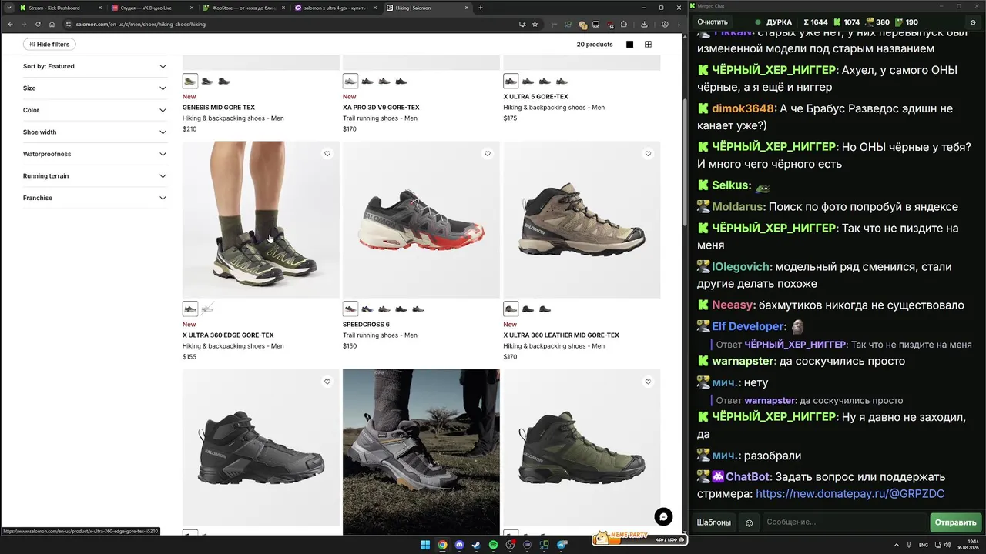Screen dimensions: 986x554
Task: Select last color swatch under Speedcross 6
Action: pyautogui.click(x=418, y=309)
